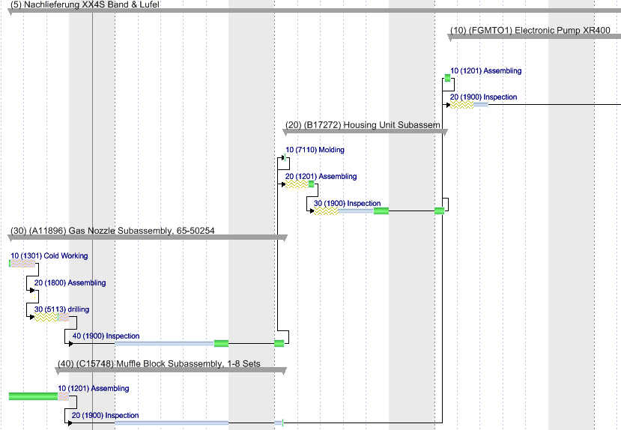Click the 20 (1900) Inspection label under Electronic Pump
Screen dimensions: 621x430
(483, 97)
